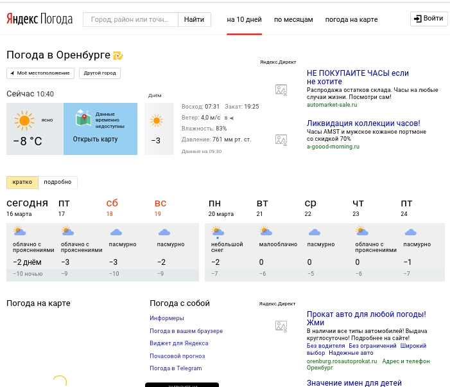The width and height of the screenshot is (450, 387).
Task: Click the sun icon in current weather
Action: point(24,120)
